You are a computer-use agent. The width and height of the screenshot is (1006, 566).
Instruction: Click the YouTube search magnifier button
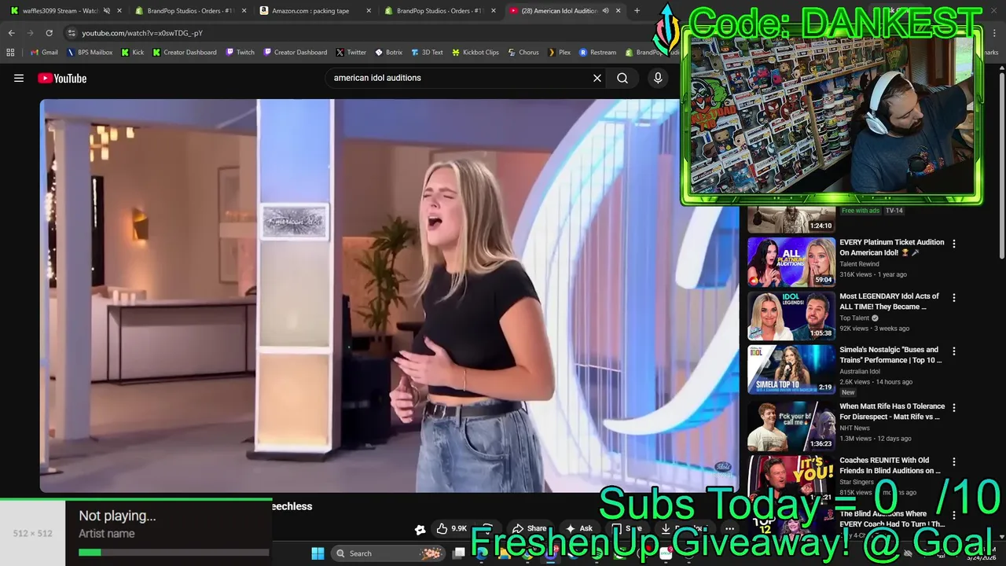622,78
